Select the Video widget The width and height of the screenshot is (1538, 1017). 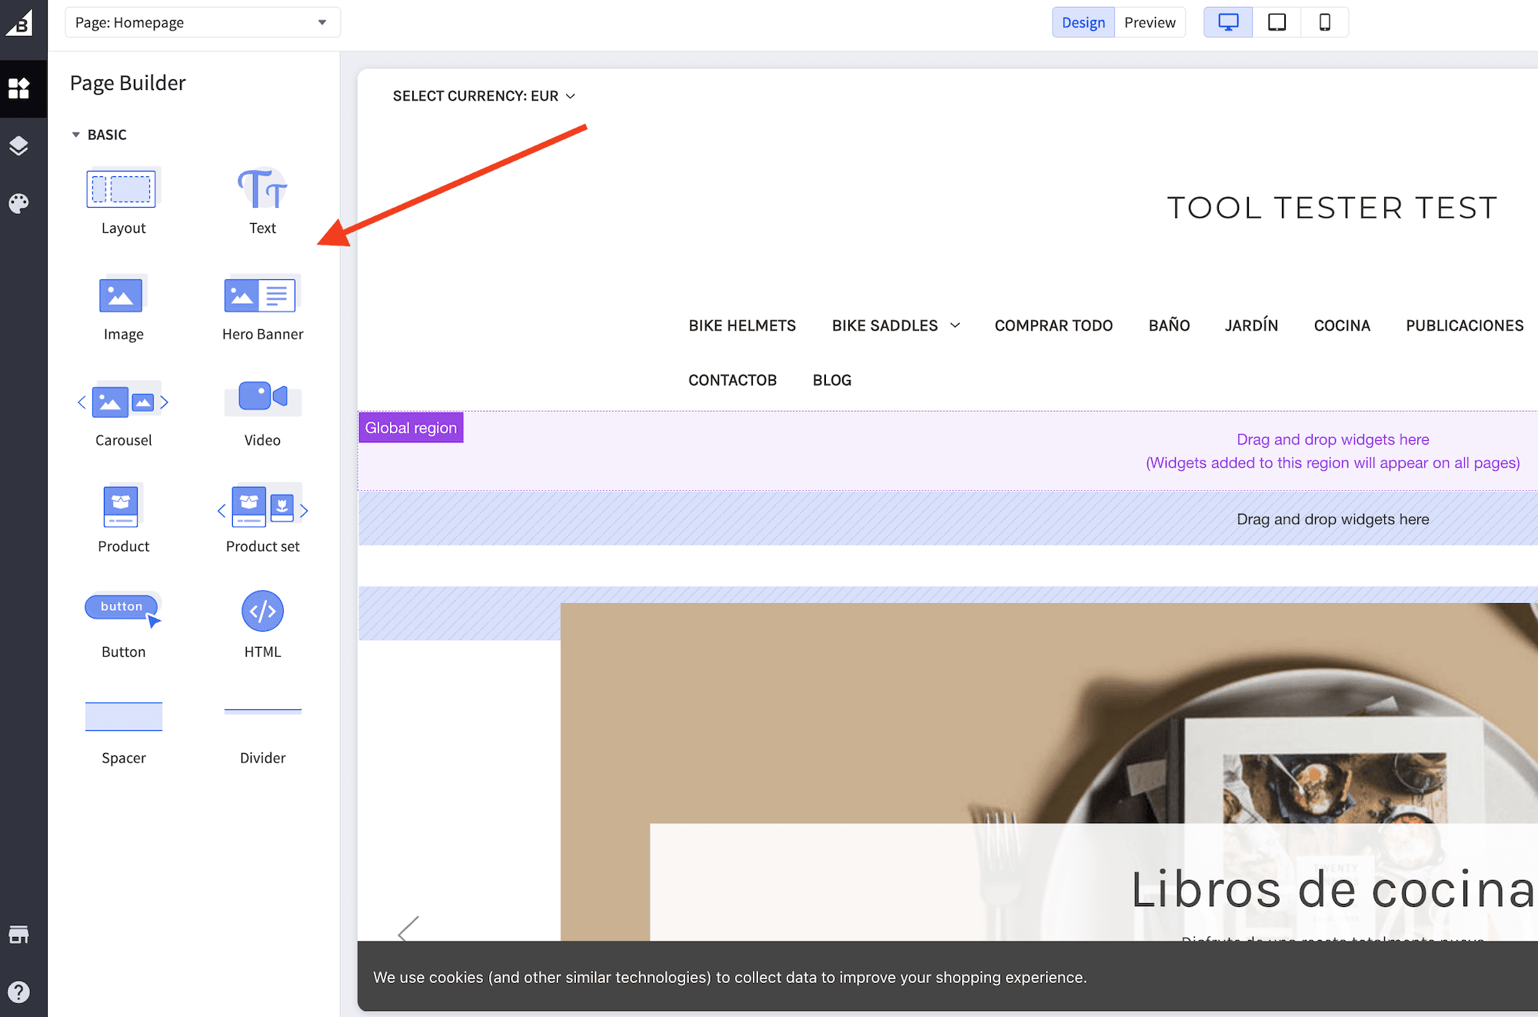262,414
